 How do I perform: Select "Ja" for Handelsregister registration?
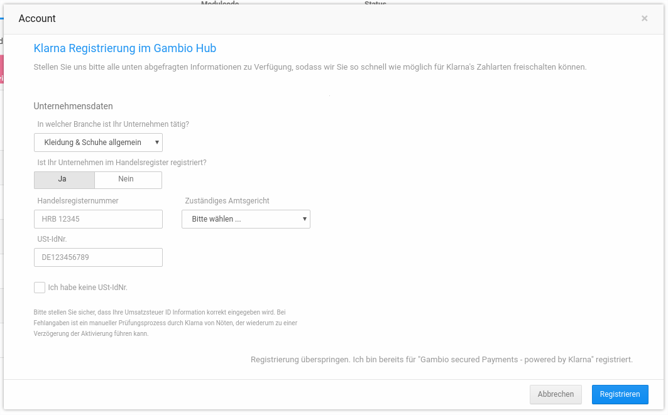click(64, 180)
